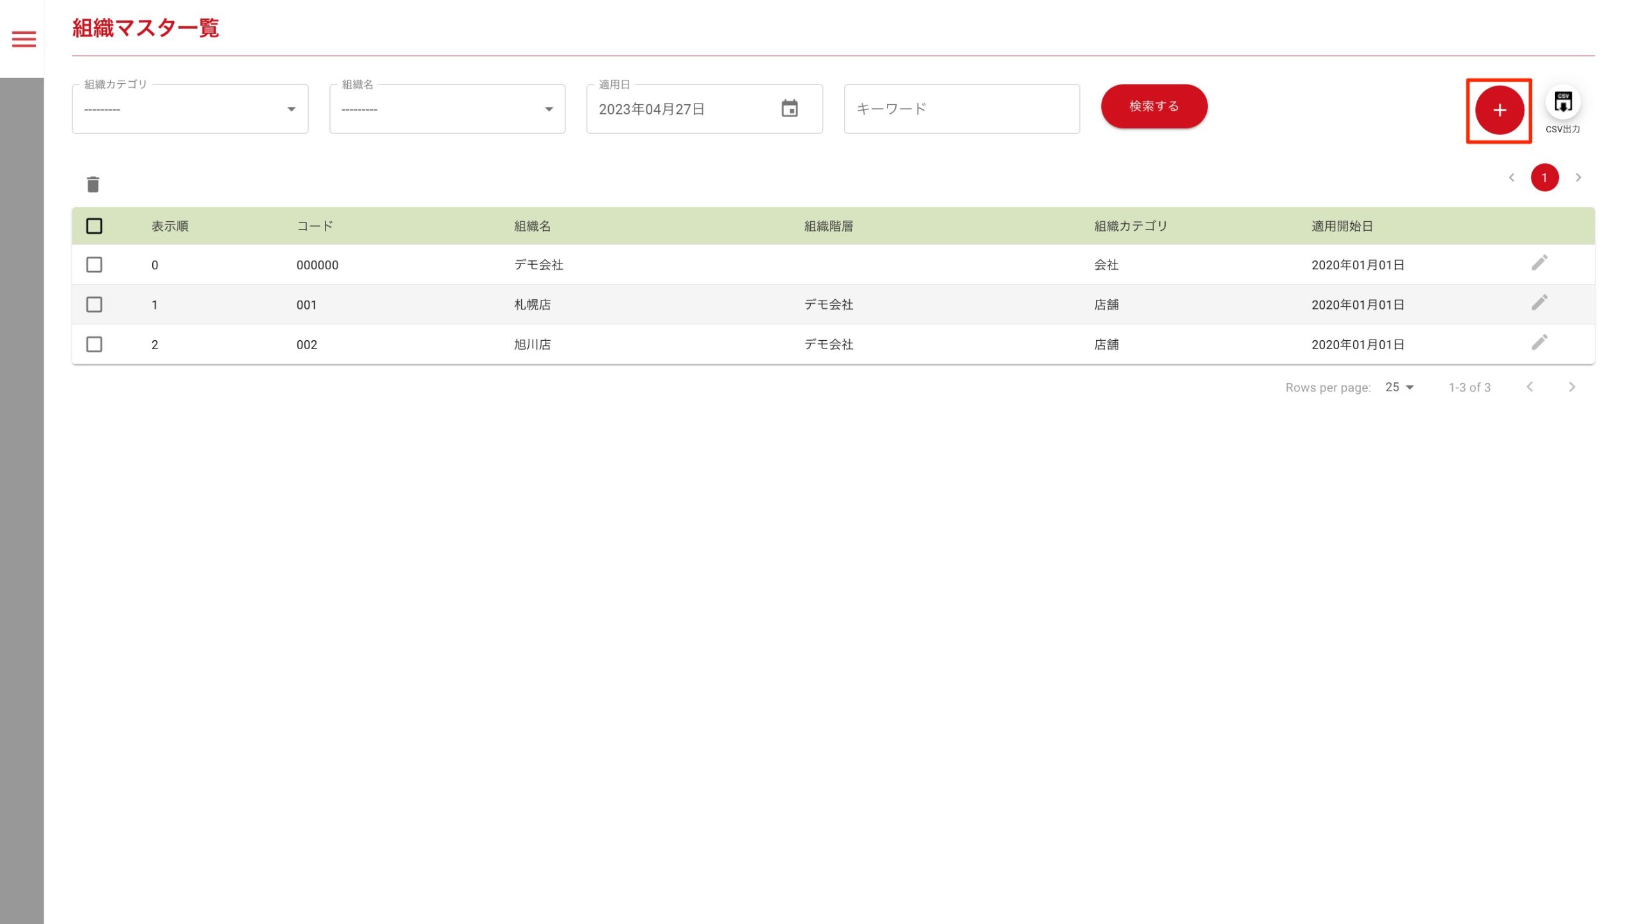Go to next page via bottom chevron
This screenshot has width=1637, height=924.
1571,387
